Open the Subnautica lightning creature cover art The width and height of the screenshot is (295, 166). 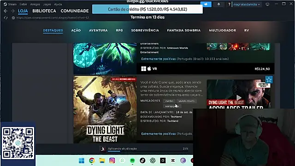105,59
